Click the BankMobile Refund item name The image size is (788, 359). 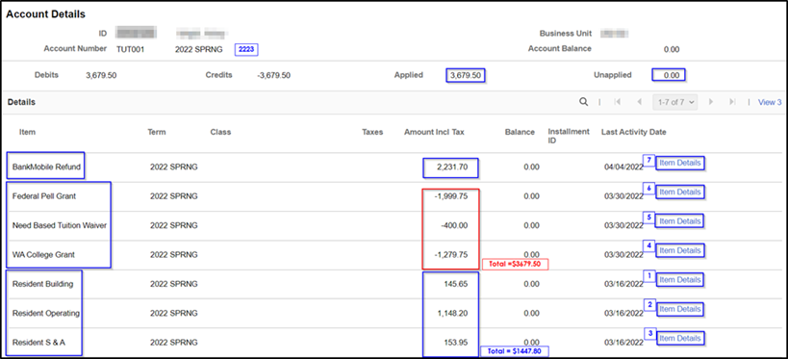coord(46,167)
